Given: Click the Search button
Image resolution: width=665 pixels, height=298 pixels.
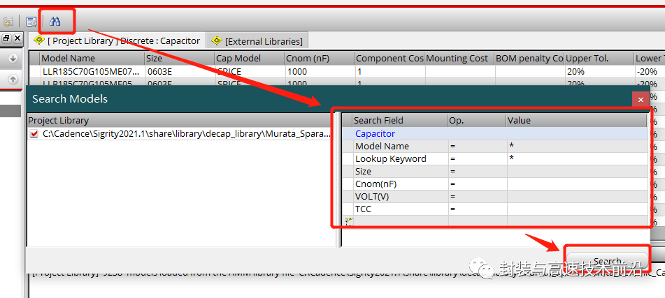Looking at the screenshot, I should click(607, 260).
